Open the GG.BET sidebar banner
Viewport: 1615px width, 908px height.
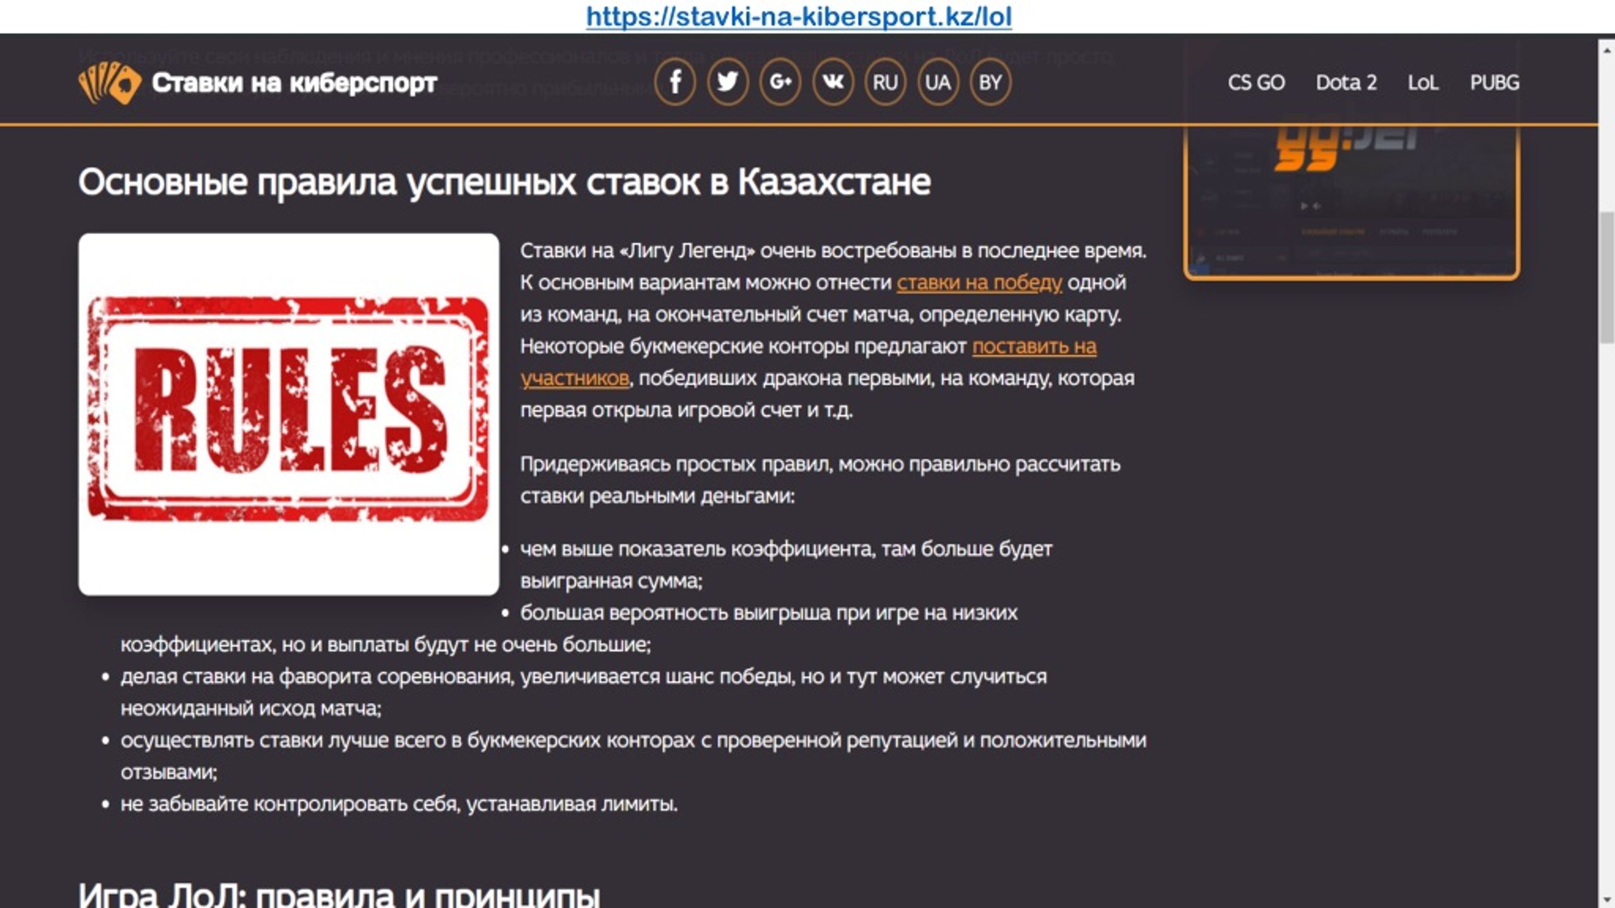[x=1352, y=202]
